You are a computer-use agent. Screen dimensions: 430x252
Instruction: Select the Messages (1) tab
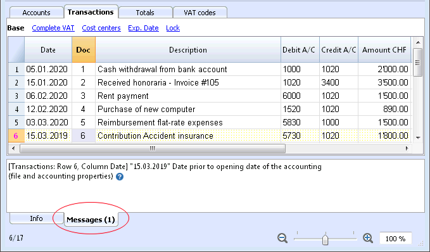tap(91, 219)
